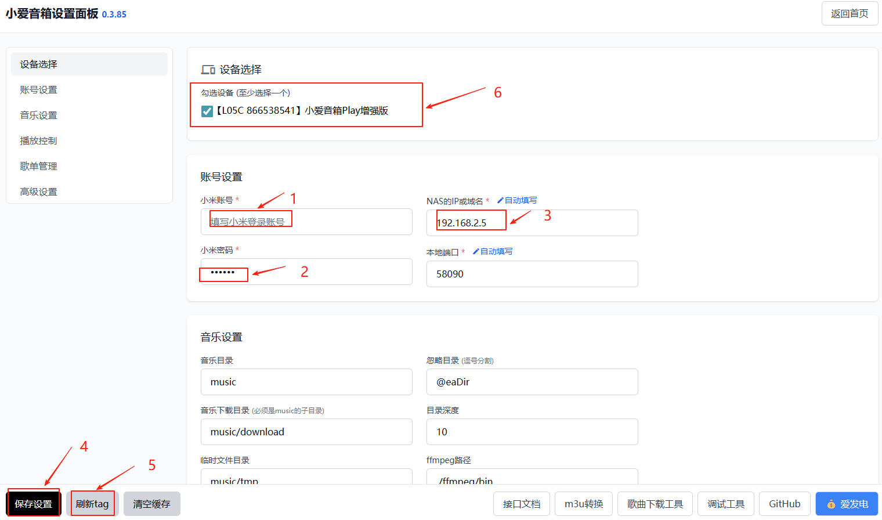This screenshot has width=882, height=520.
Task: Click the 保存设置 button
Action: click(34, 504)
